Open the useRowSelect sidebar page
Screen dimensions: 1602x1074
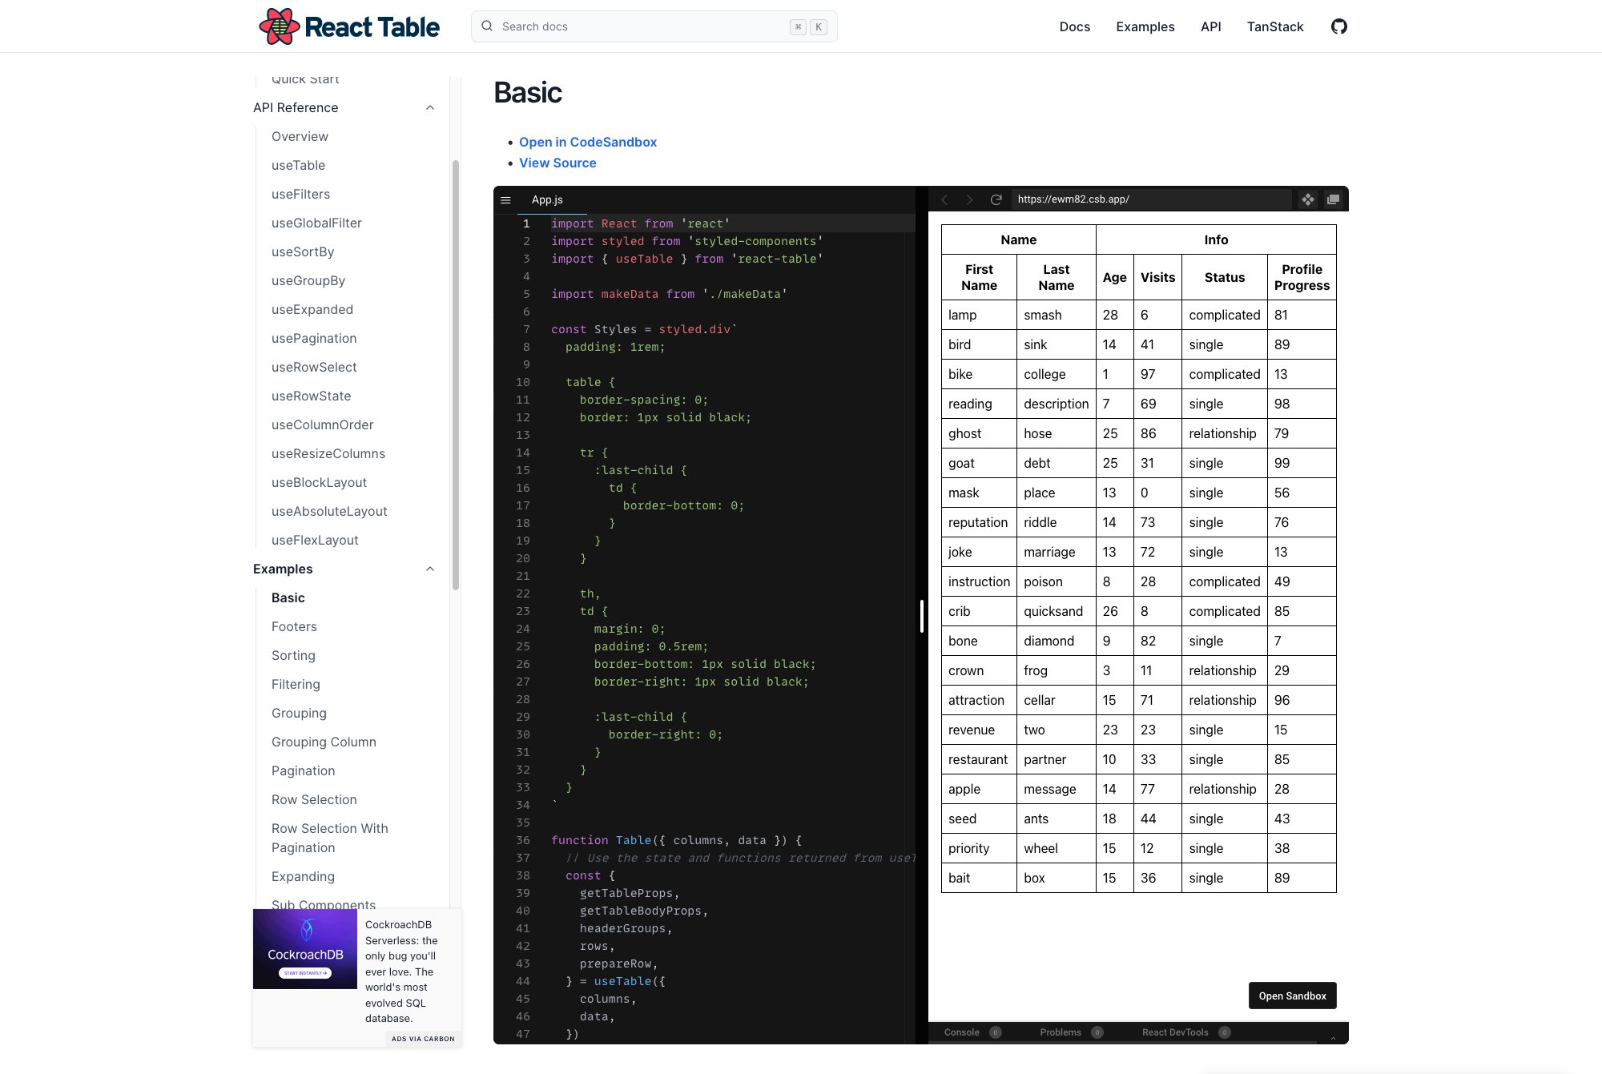[314, 367]
